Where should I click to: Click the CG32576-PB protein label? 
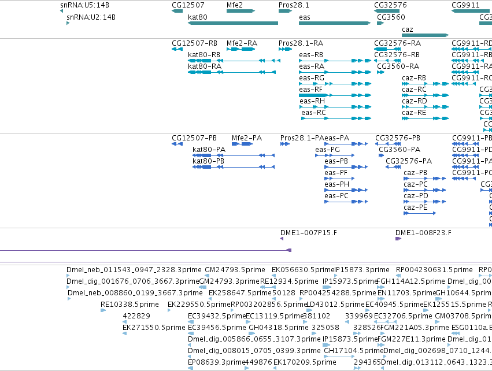coord(398,138)
